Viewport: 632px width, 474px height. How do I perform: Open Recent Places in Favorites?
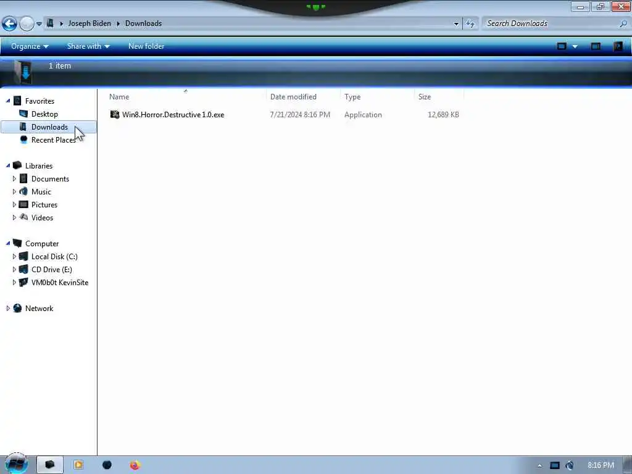tap(54, 140)
